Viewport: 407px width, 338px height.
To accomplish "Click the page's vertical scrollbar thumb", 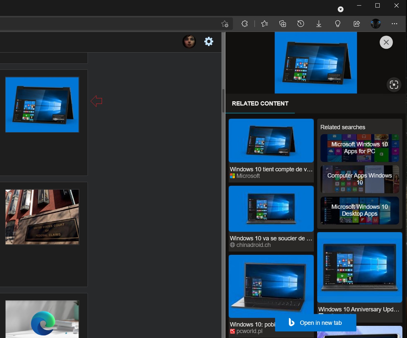I will tap(223, 101).
